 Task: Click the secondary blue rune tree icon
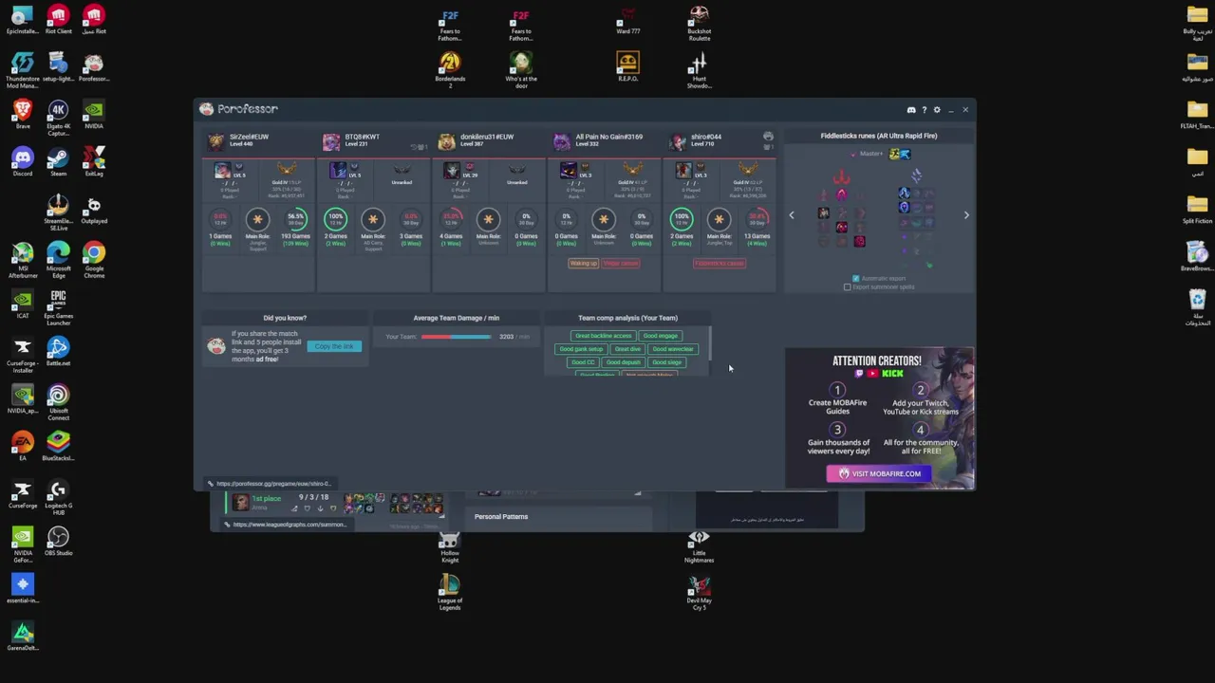coord(916,175)
